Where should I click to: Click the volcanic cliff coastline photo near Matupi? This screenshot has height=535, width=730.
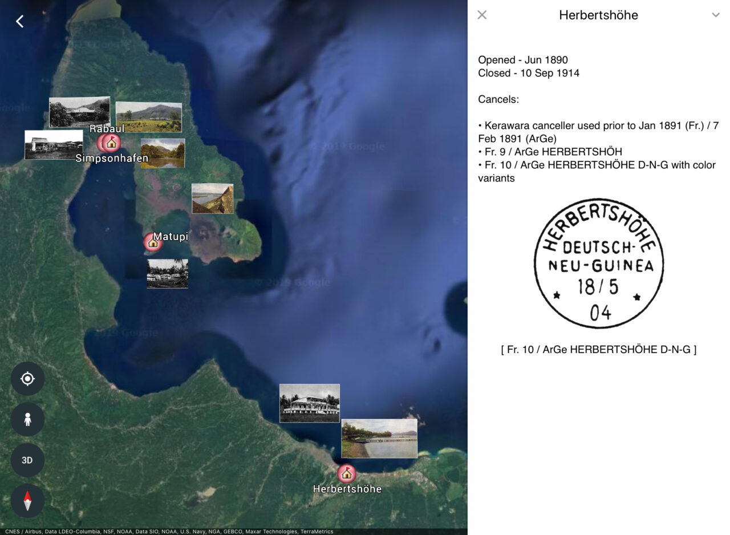[212, 198]
